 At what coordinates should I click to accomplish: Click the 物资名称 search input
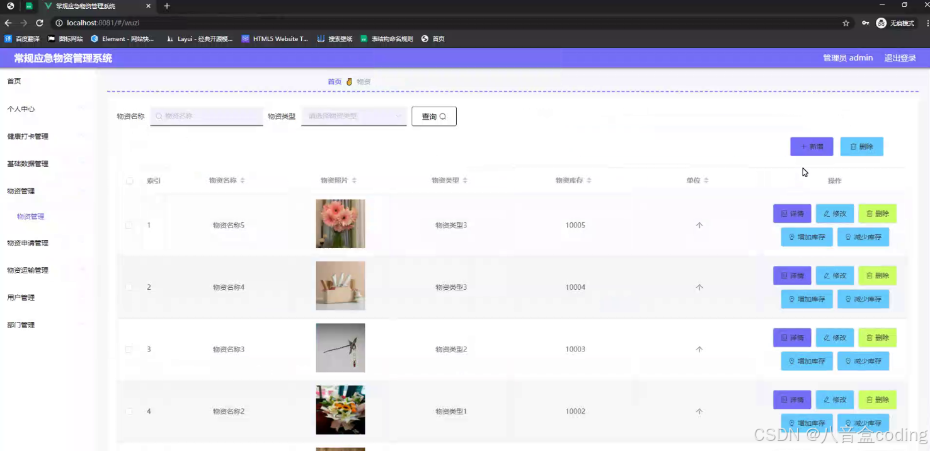tap(207, 116)
